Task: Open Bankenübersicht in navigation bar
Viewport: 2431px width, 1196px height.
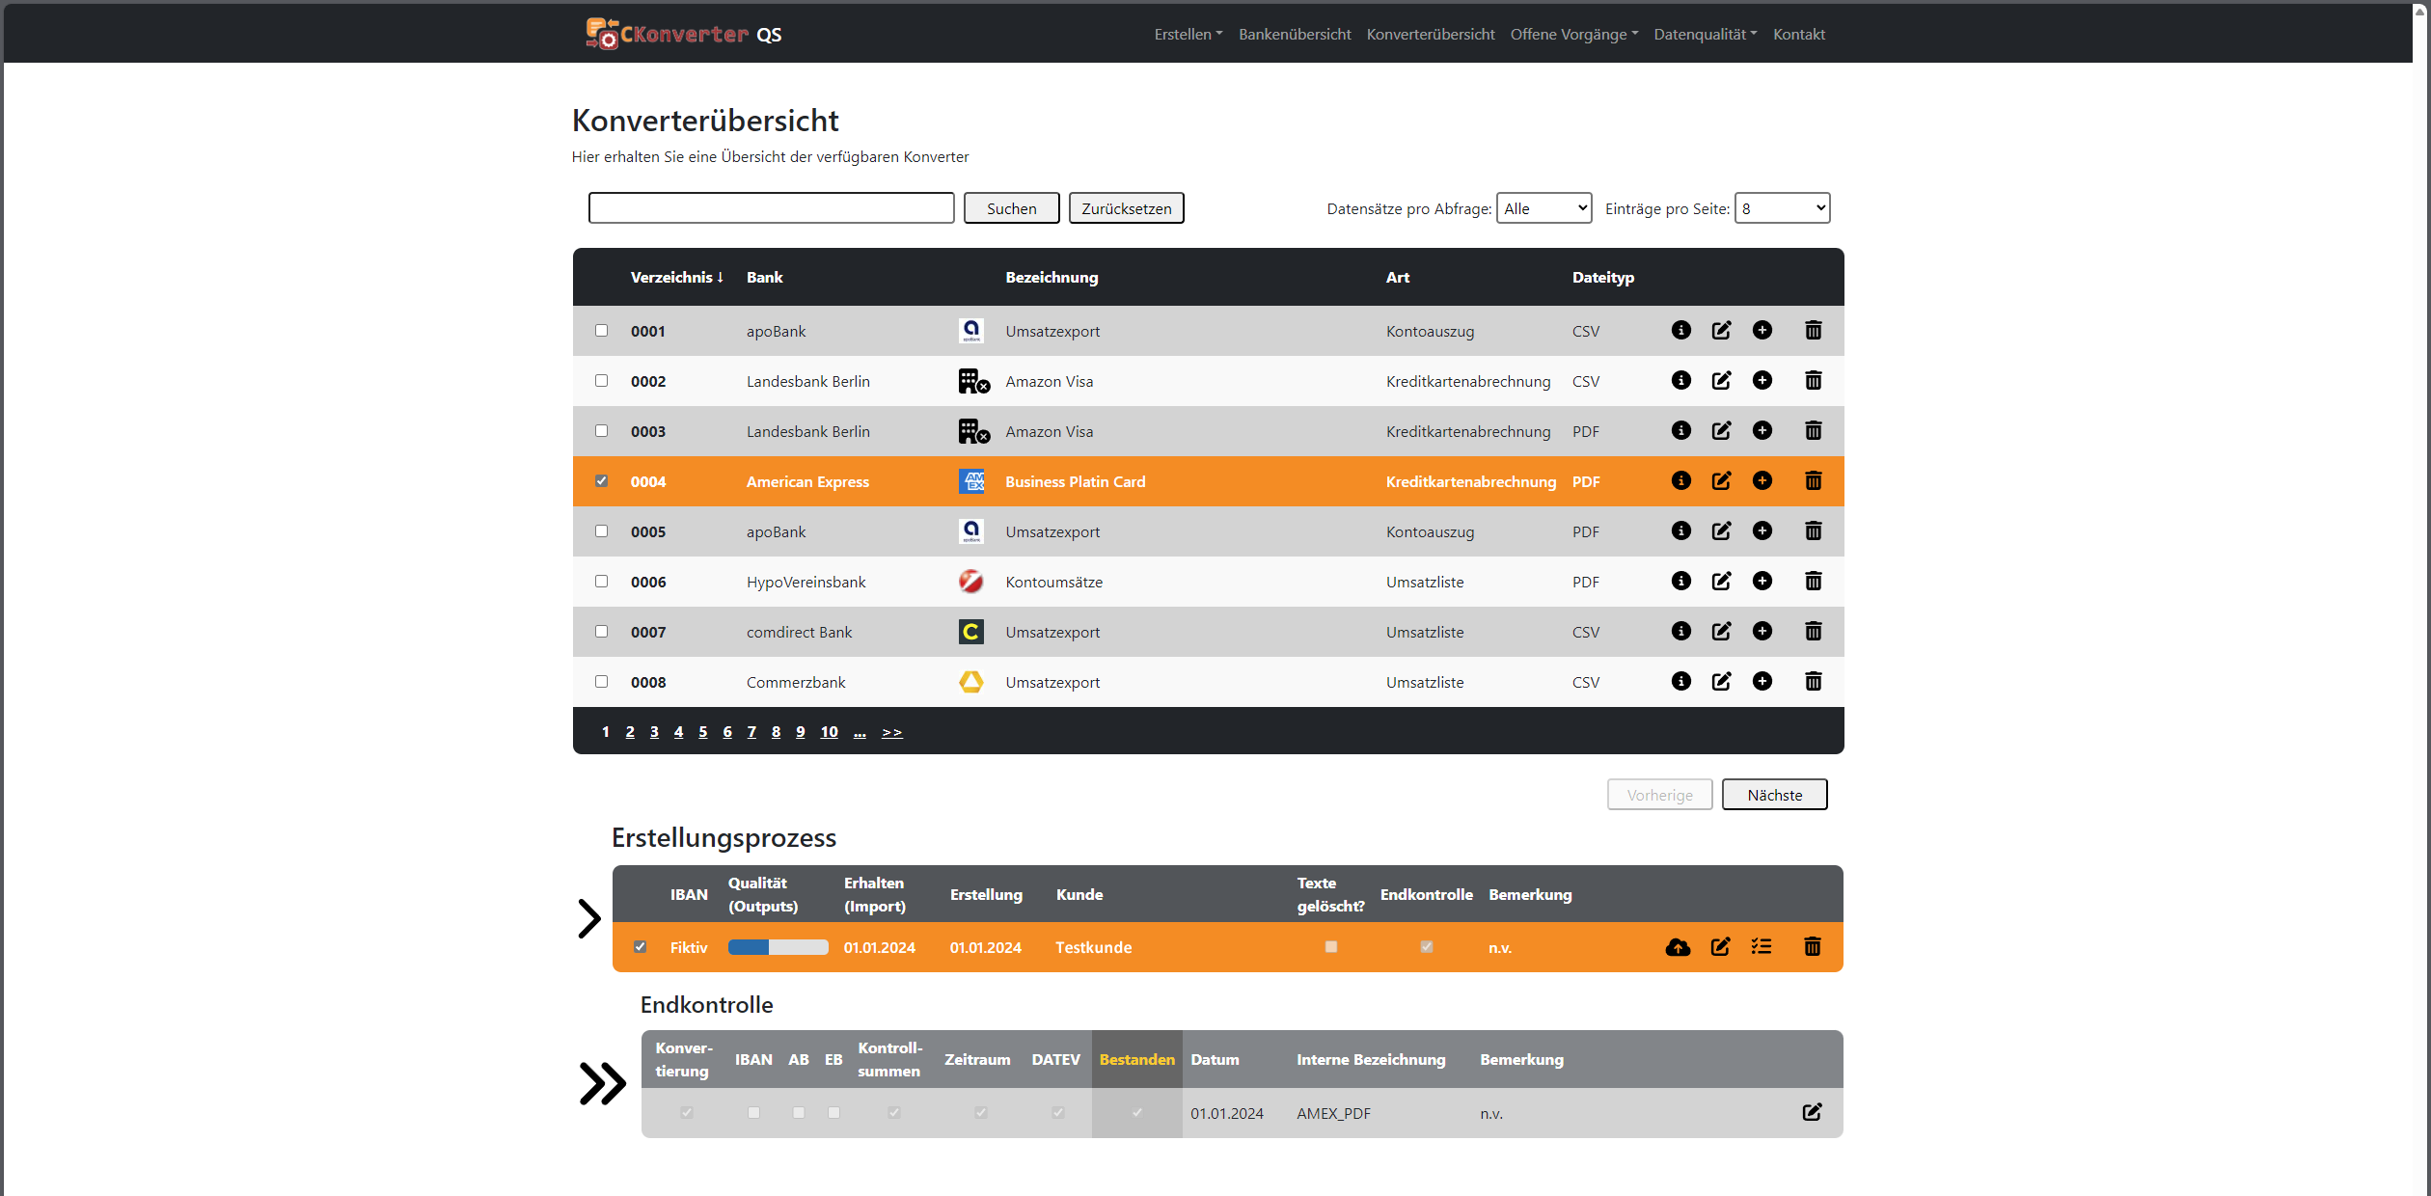Action: (x=1295, y=35)
